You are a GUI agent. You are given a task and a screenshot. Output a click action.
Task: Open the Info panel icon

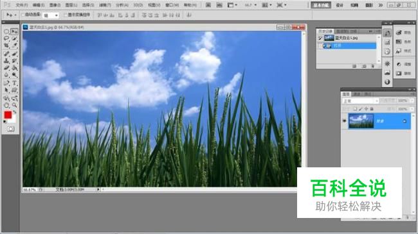(x=387, y=82)
